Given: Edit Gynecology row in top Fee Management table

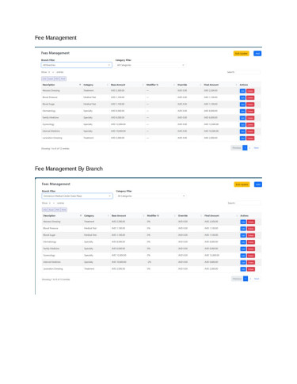Looking at the screenshot, I should pyautogui.click(x=242, y=125).
